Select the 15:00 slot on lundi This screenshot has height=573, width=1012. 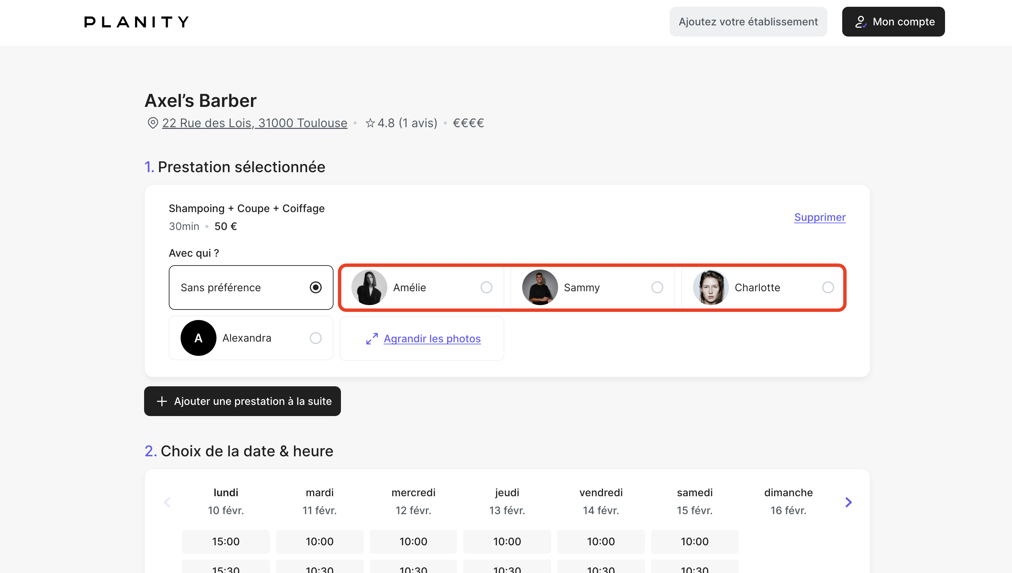click(226, 541)
